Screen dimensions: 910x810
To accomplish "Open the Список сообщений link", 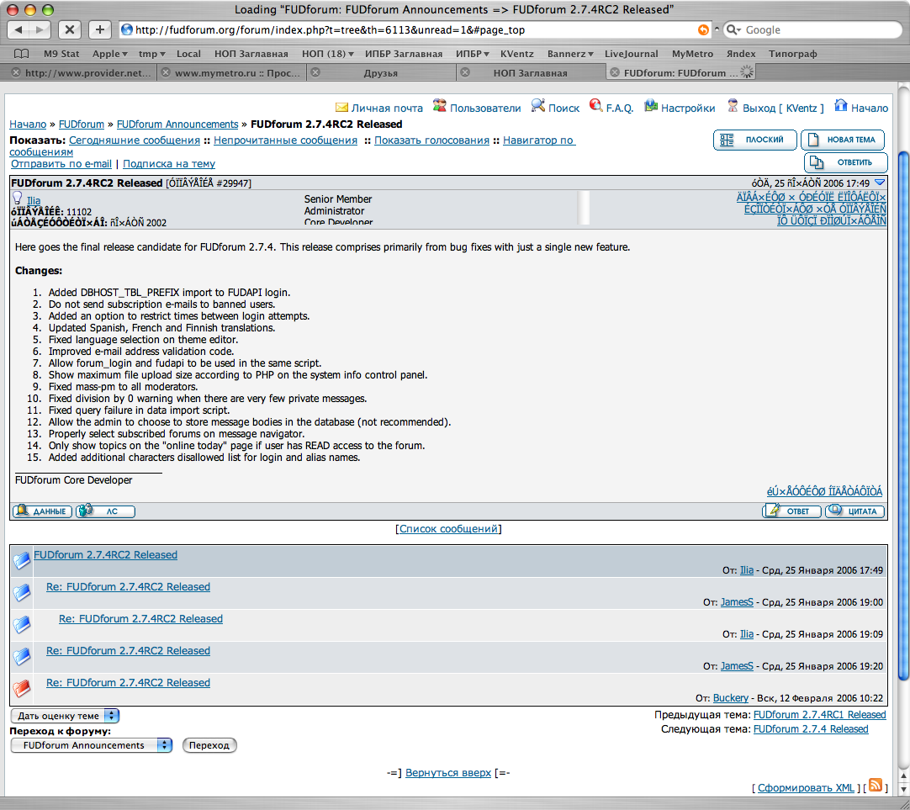I will click(x=448, y=528).
